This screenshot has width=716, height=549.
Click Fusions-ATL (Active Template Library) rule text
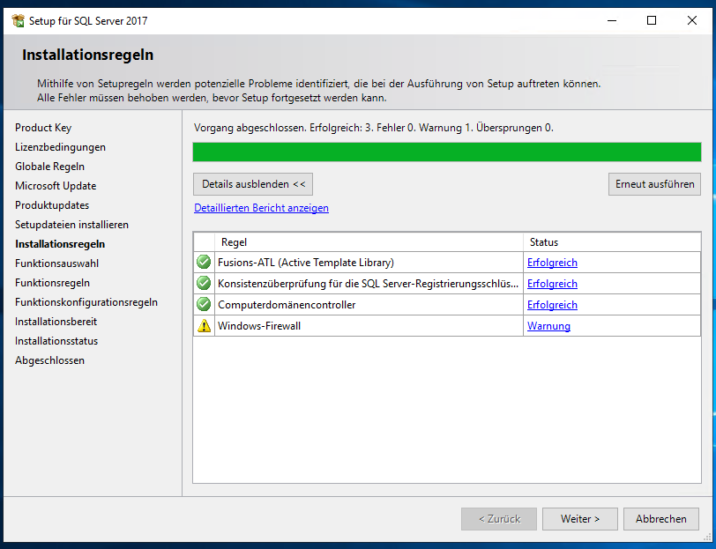pyautogui.click(x=305, y=263)
